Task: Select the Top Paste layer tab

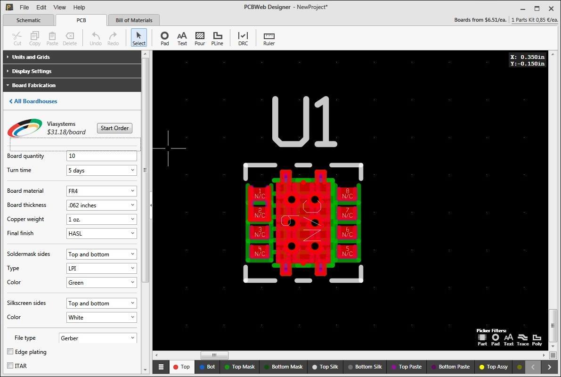Action: pyautogui.click(x=407, y=367)
